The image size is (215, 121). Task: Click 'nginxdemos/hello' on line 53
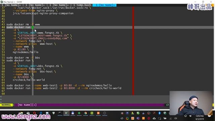(x=26, y=52)
